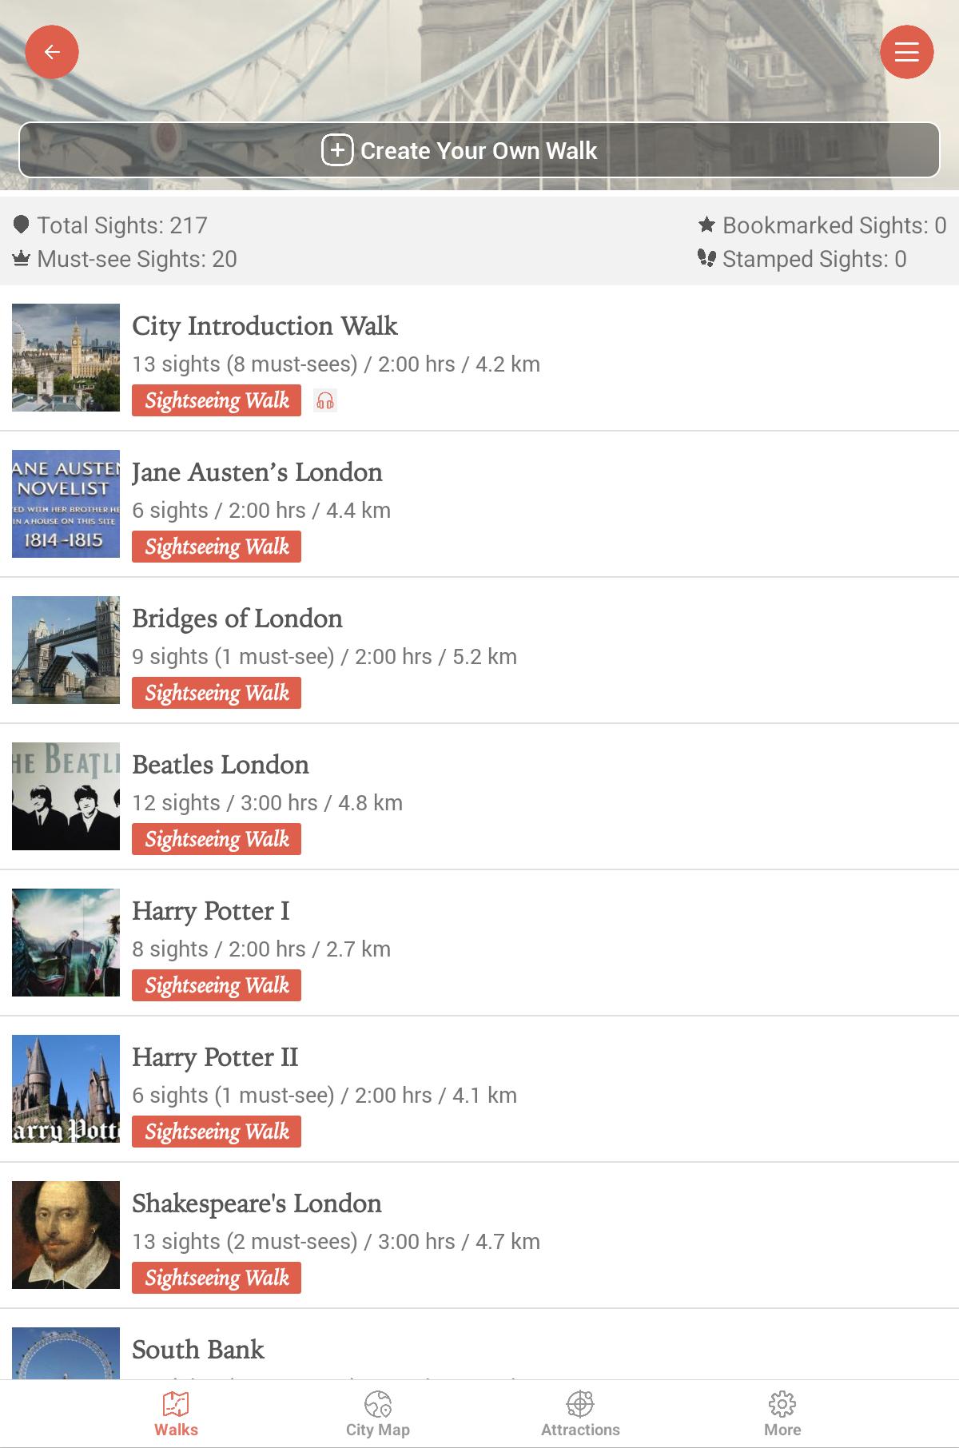Open the City Map globe icon

378,1403
